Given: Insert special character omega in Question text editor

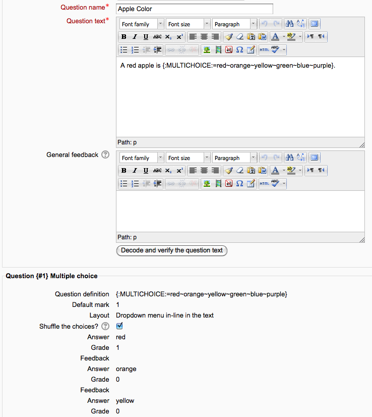Looking at the screenshot, I should (x=239, y=50).
